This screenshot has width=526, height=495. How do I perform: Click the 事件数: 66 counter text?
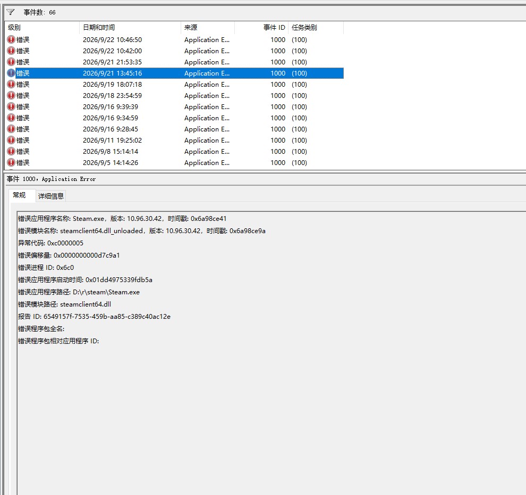pyautogui.click(x=40, y=12)
